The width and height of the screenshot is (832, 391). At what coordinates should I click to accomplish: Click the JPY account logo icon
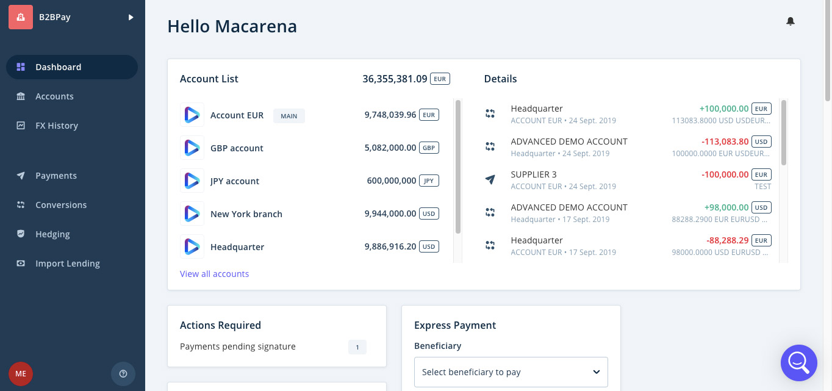[192, 181]
